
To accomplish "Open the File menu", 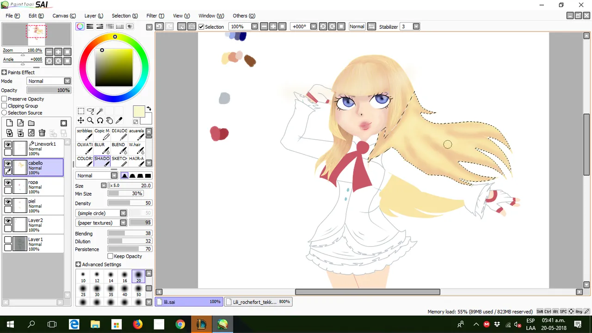I will (x=12, y=16).
